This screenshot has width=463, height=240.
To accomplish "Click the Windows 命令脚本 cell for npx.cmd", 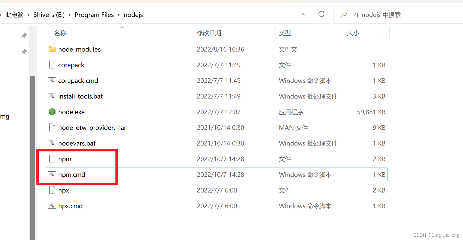I will [x=305, y=206].
